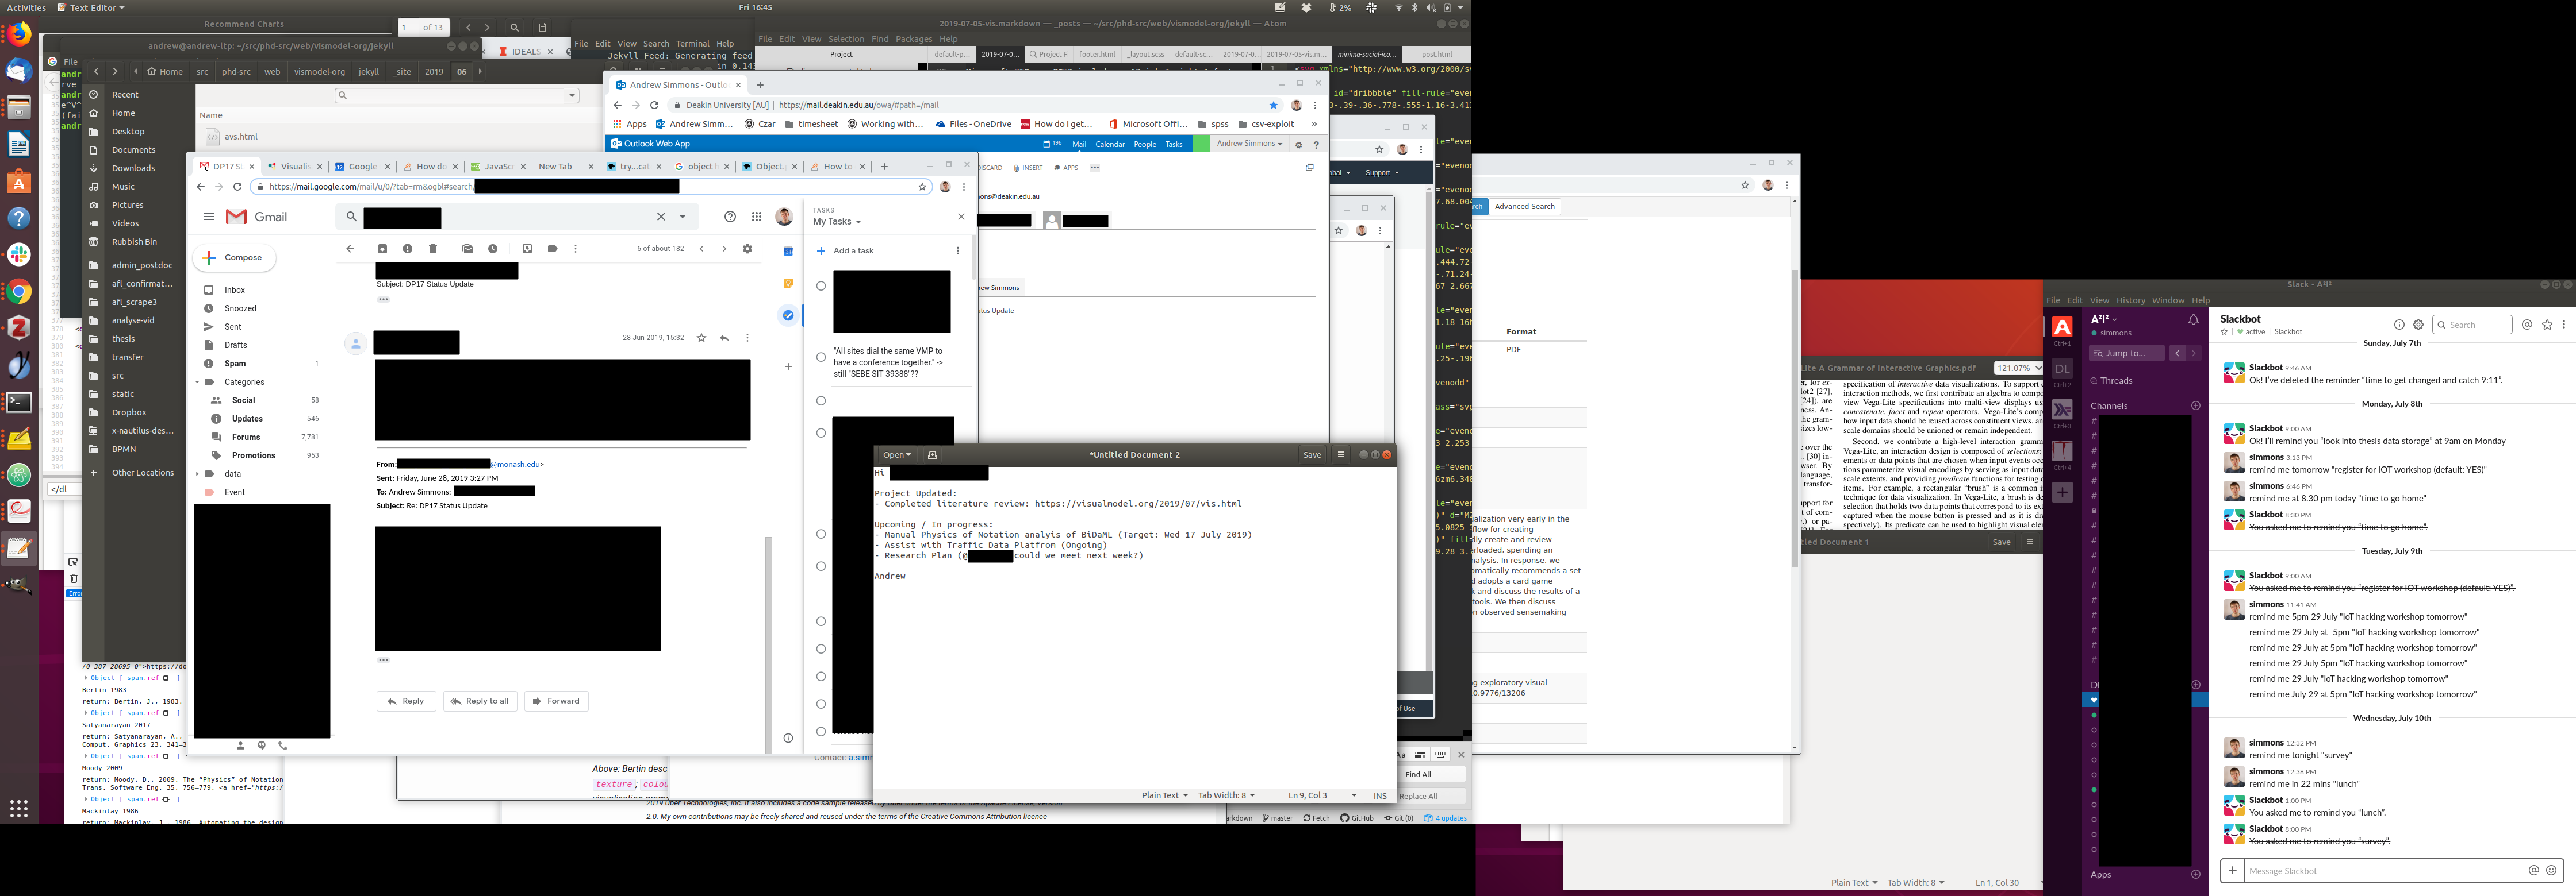Mark the 'All sites dial the same VMP' task complete
This screenshot has width=2576, height=896.
pyautogui.click(x=821, y=357)
